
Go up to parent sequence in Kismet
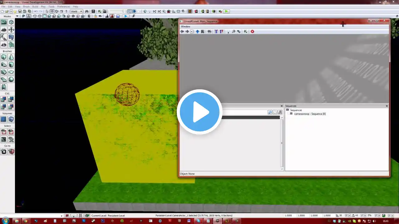click(x=197, y=31)
